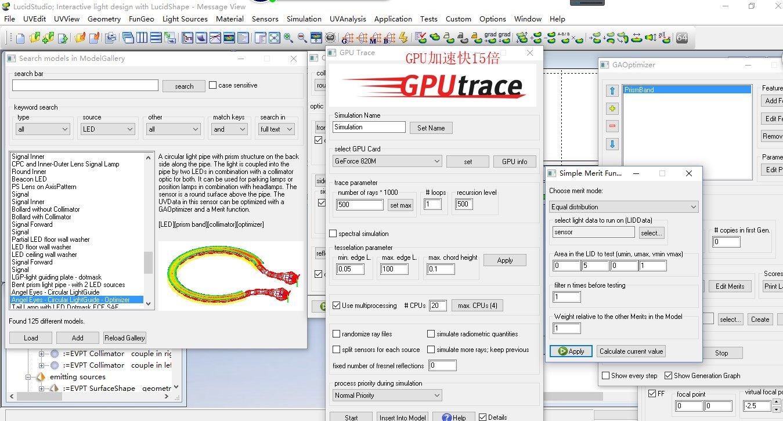Open the merit mode Equal distribution dropdown

(x=624, y=207)
